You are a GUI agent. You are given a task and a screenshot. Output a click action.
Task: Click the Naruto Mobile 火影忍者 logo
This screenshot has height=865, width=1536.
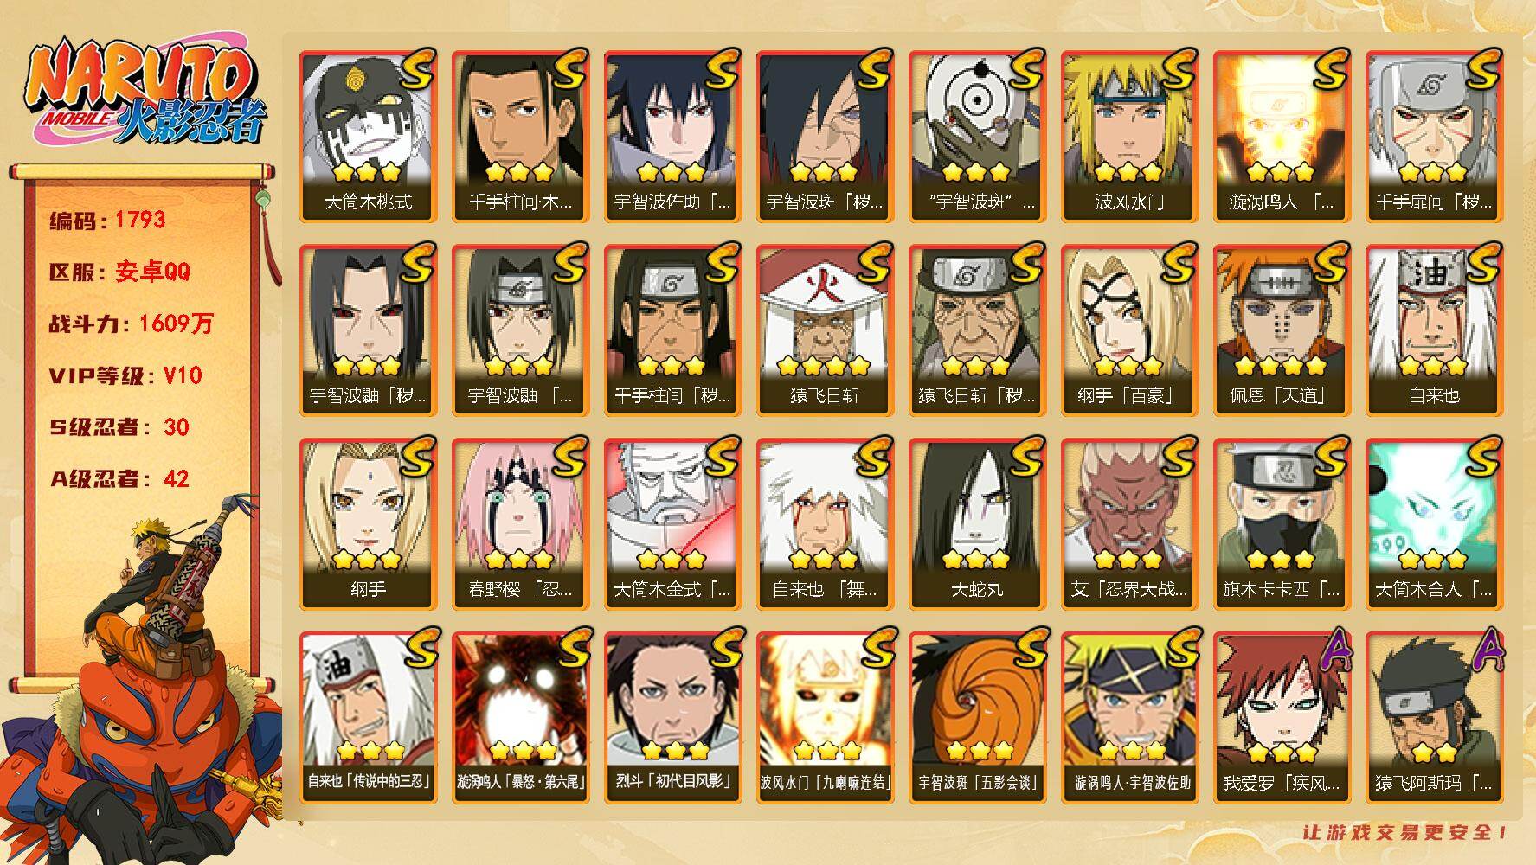143,93
